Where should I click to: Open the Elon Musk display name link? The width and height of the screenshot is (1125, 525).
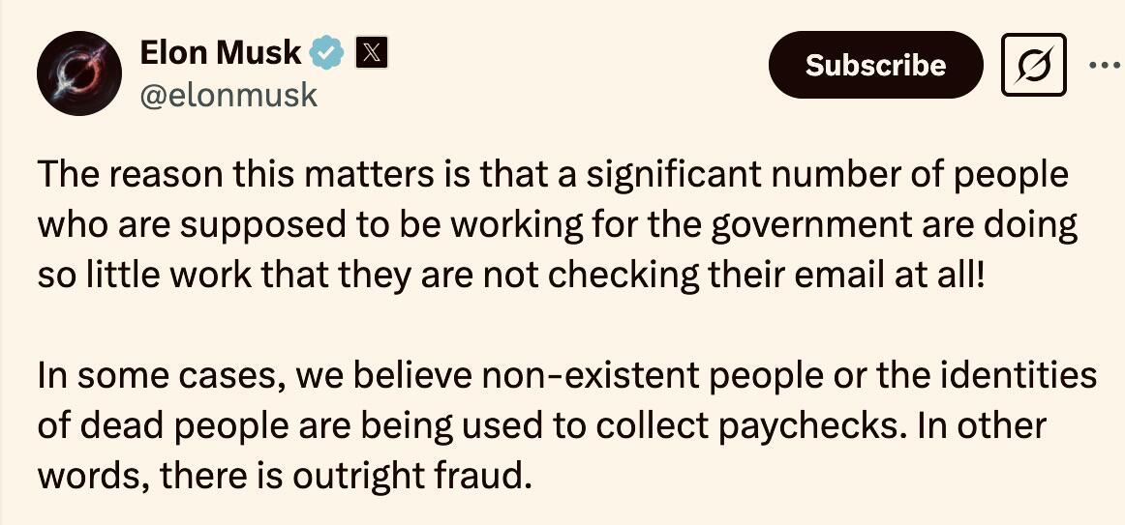(221, 53)
